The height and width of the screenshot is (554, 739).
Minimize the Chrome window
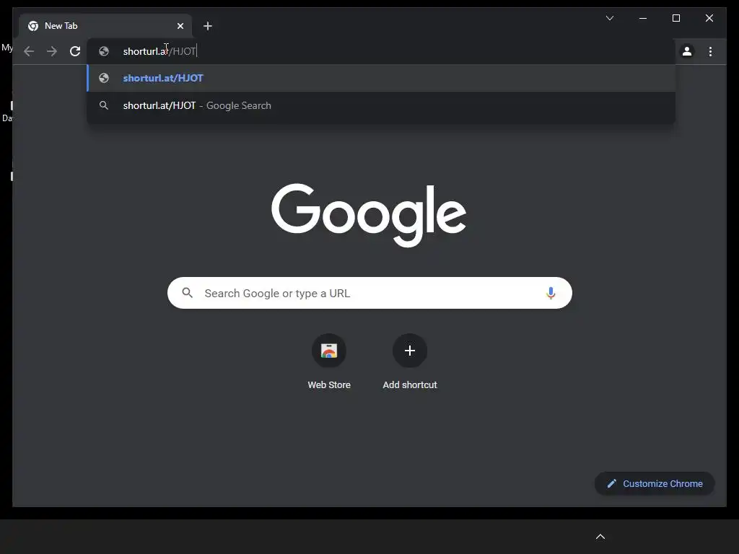click(x=643, y=18)
